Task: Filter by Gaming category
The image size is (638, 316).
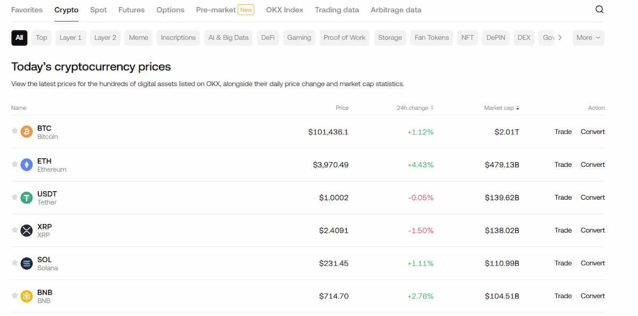Action: [299, 38]
